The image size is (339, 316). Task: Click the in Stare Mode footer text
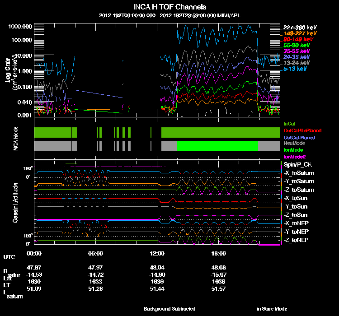[x=272, y=309]
